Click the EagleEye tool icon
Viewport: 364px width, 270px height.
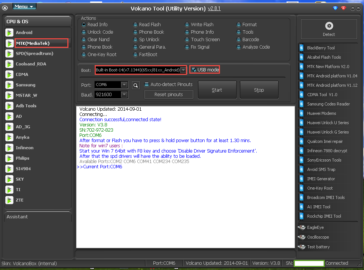point(302,227)
